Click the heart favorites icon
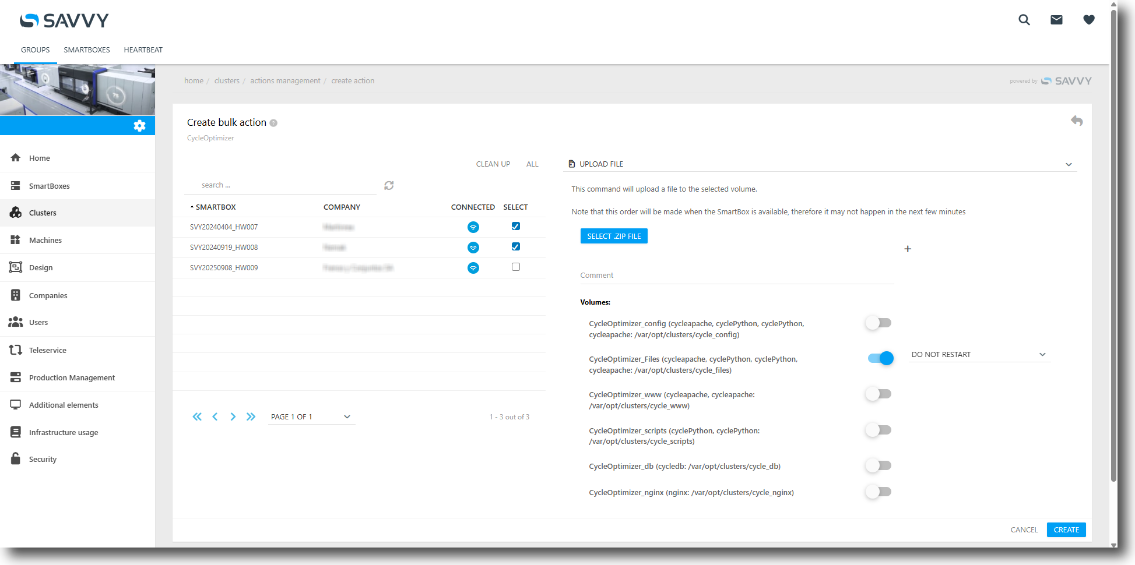Viewport: 1135px width, 565px height. 1088,20
